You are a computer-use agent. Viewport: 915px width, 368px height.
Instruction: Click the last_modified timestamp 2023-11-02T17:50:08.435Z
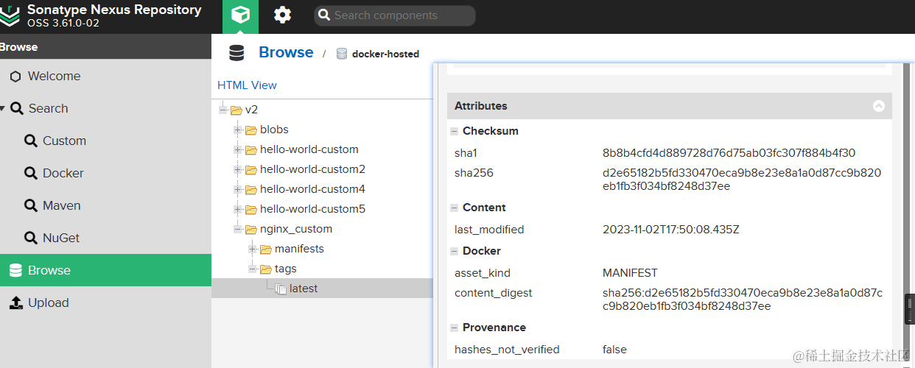tap(670, 230)
